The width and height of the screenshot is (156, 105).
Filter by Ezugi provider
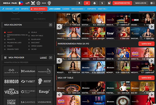tap(44, 92)
